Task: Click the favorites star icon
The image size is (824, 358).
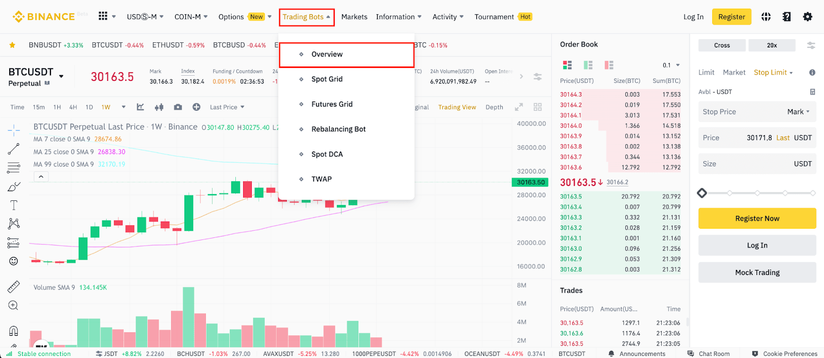Action: point(12,45)
